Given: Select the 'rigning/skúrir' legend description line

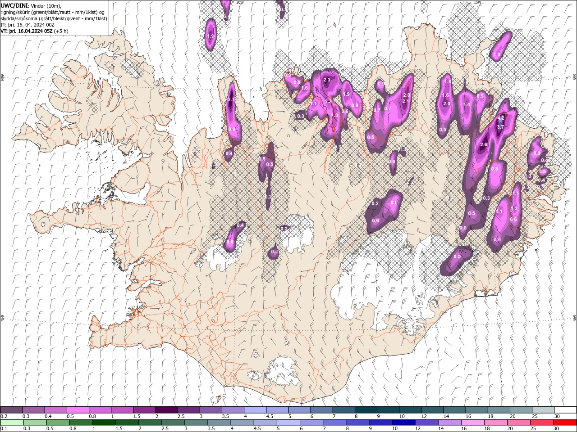Looking at the screenshot, I should (53, 12).
